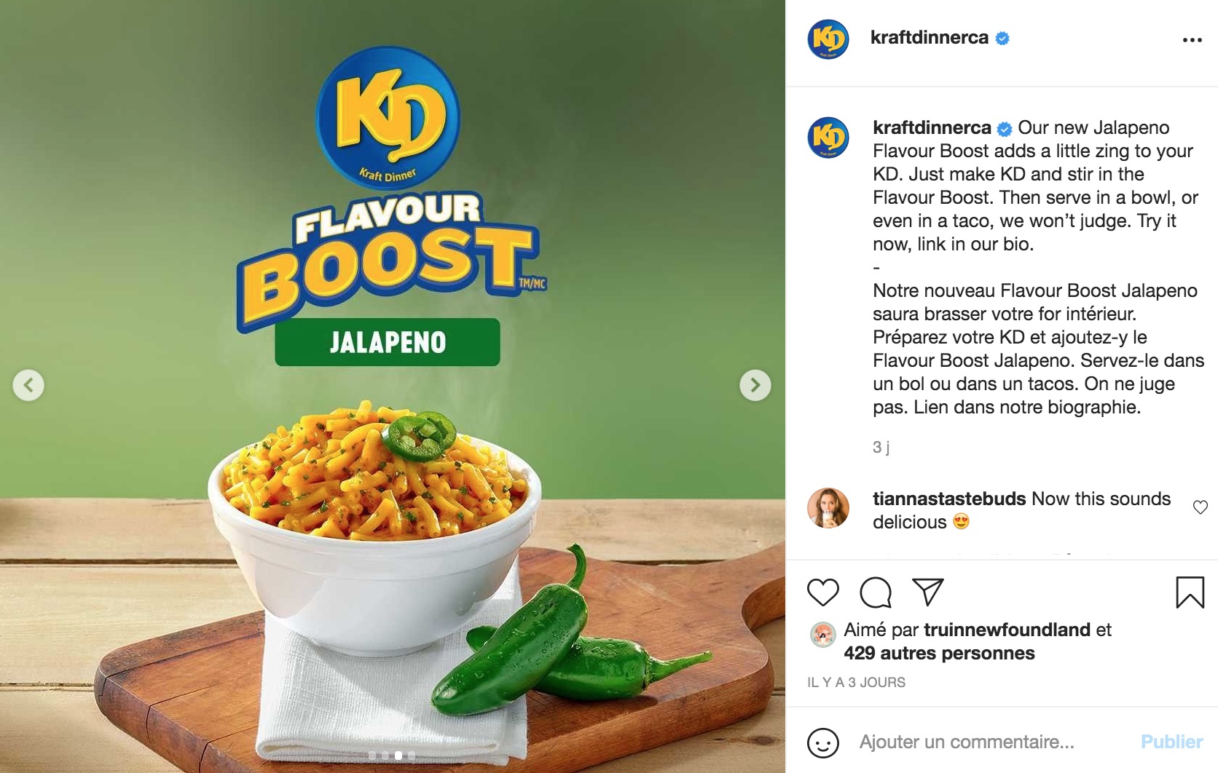Go to previous carousel image
This screenshot has height=773, width=1218.
click(x=28, y=385)
